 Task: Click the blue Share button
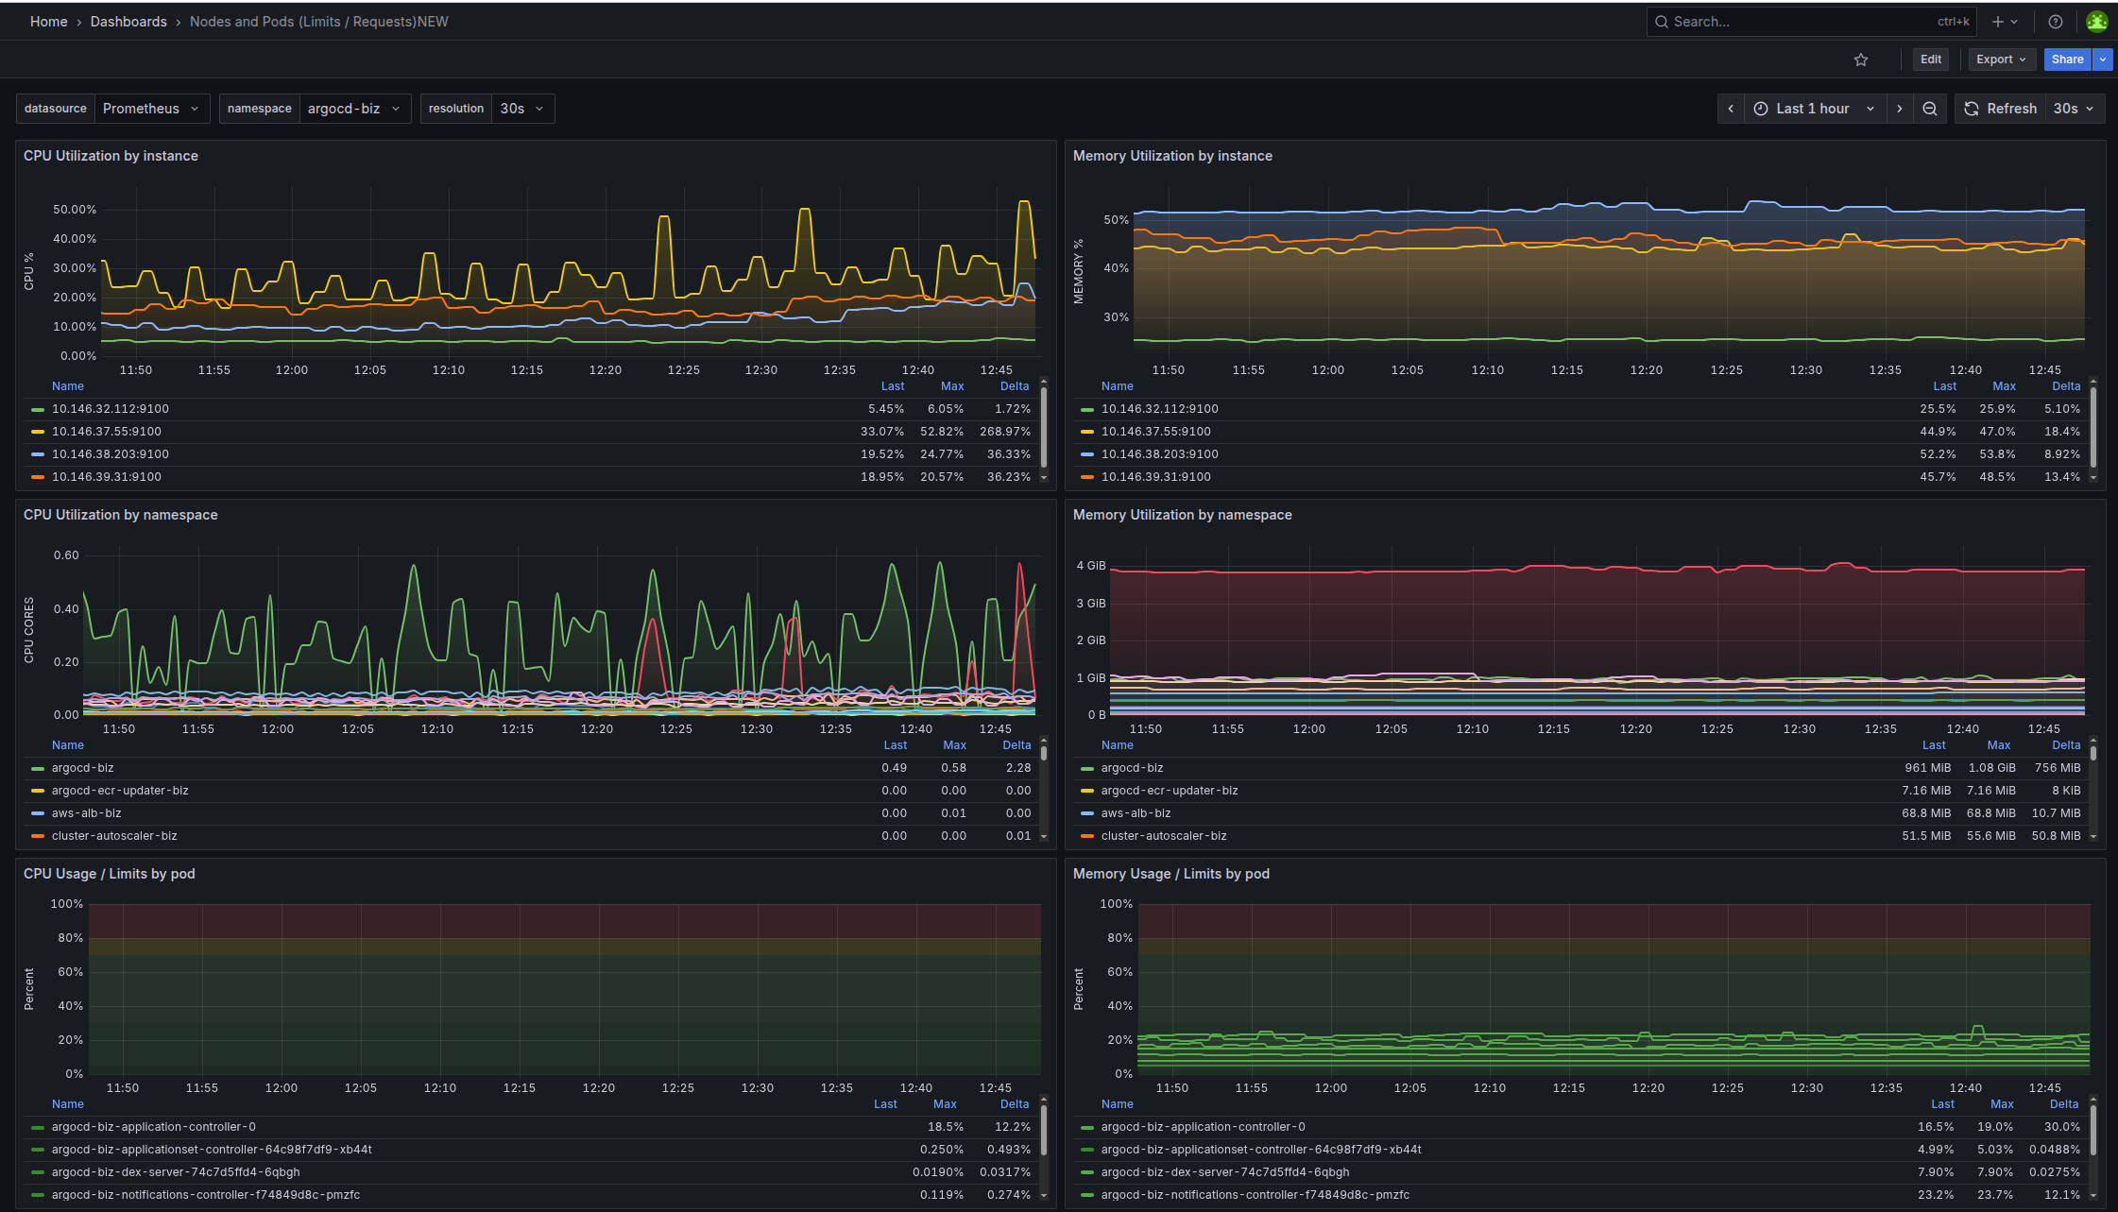(2067, 60)
